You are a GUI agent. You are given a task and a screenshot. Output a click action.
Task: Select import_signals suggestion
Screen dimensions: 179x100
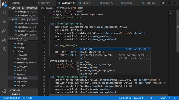point(113,67)
